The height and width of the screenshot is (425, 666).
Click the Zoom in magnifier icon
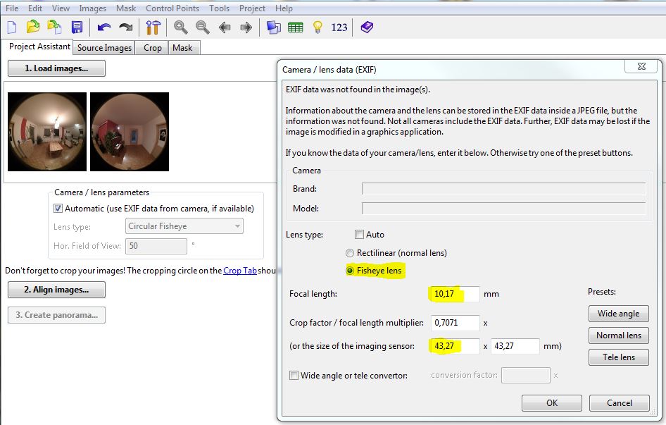click(181, 27)
